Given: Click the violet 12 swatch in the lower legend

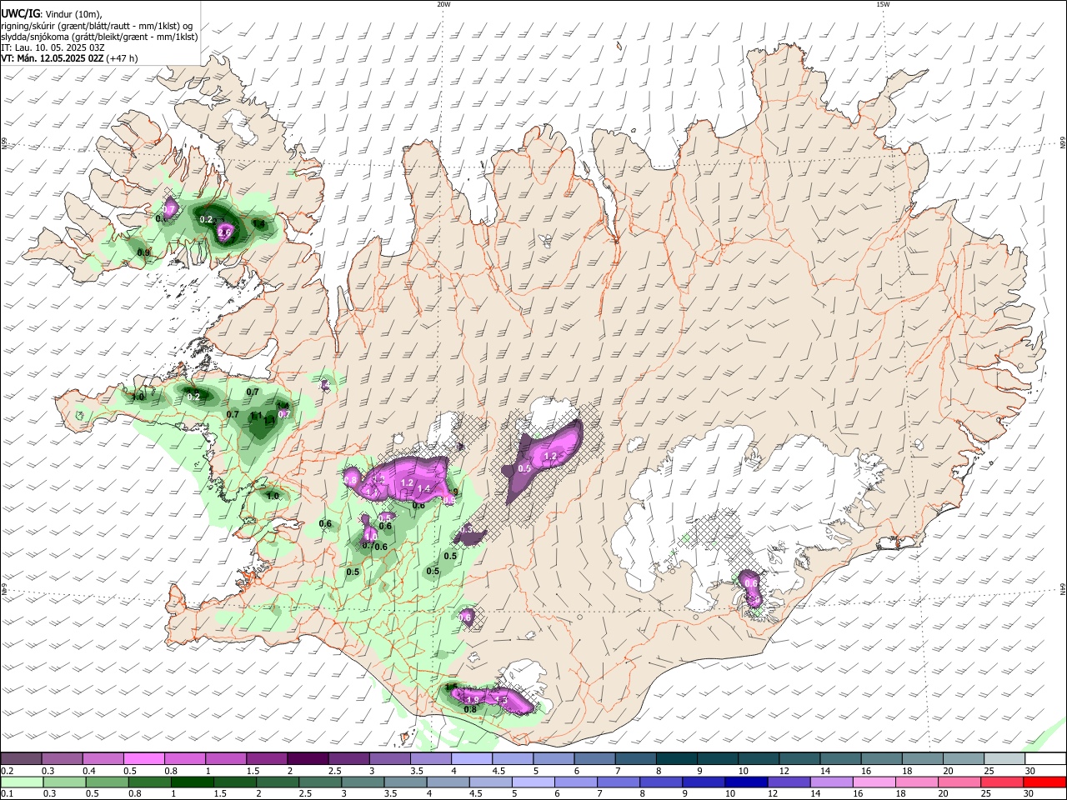Looking at the screenshot, I should [x=789, y=782].
